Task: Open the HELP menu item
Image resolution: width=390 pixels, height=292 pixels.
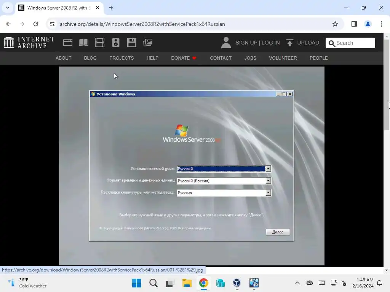Action: click(152, 58)
